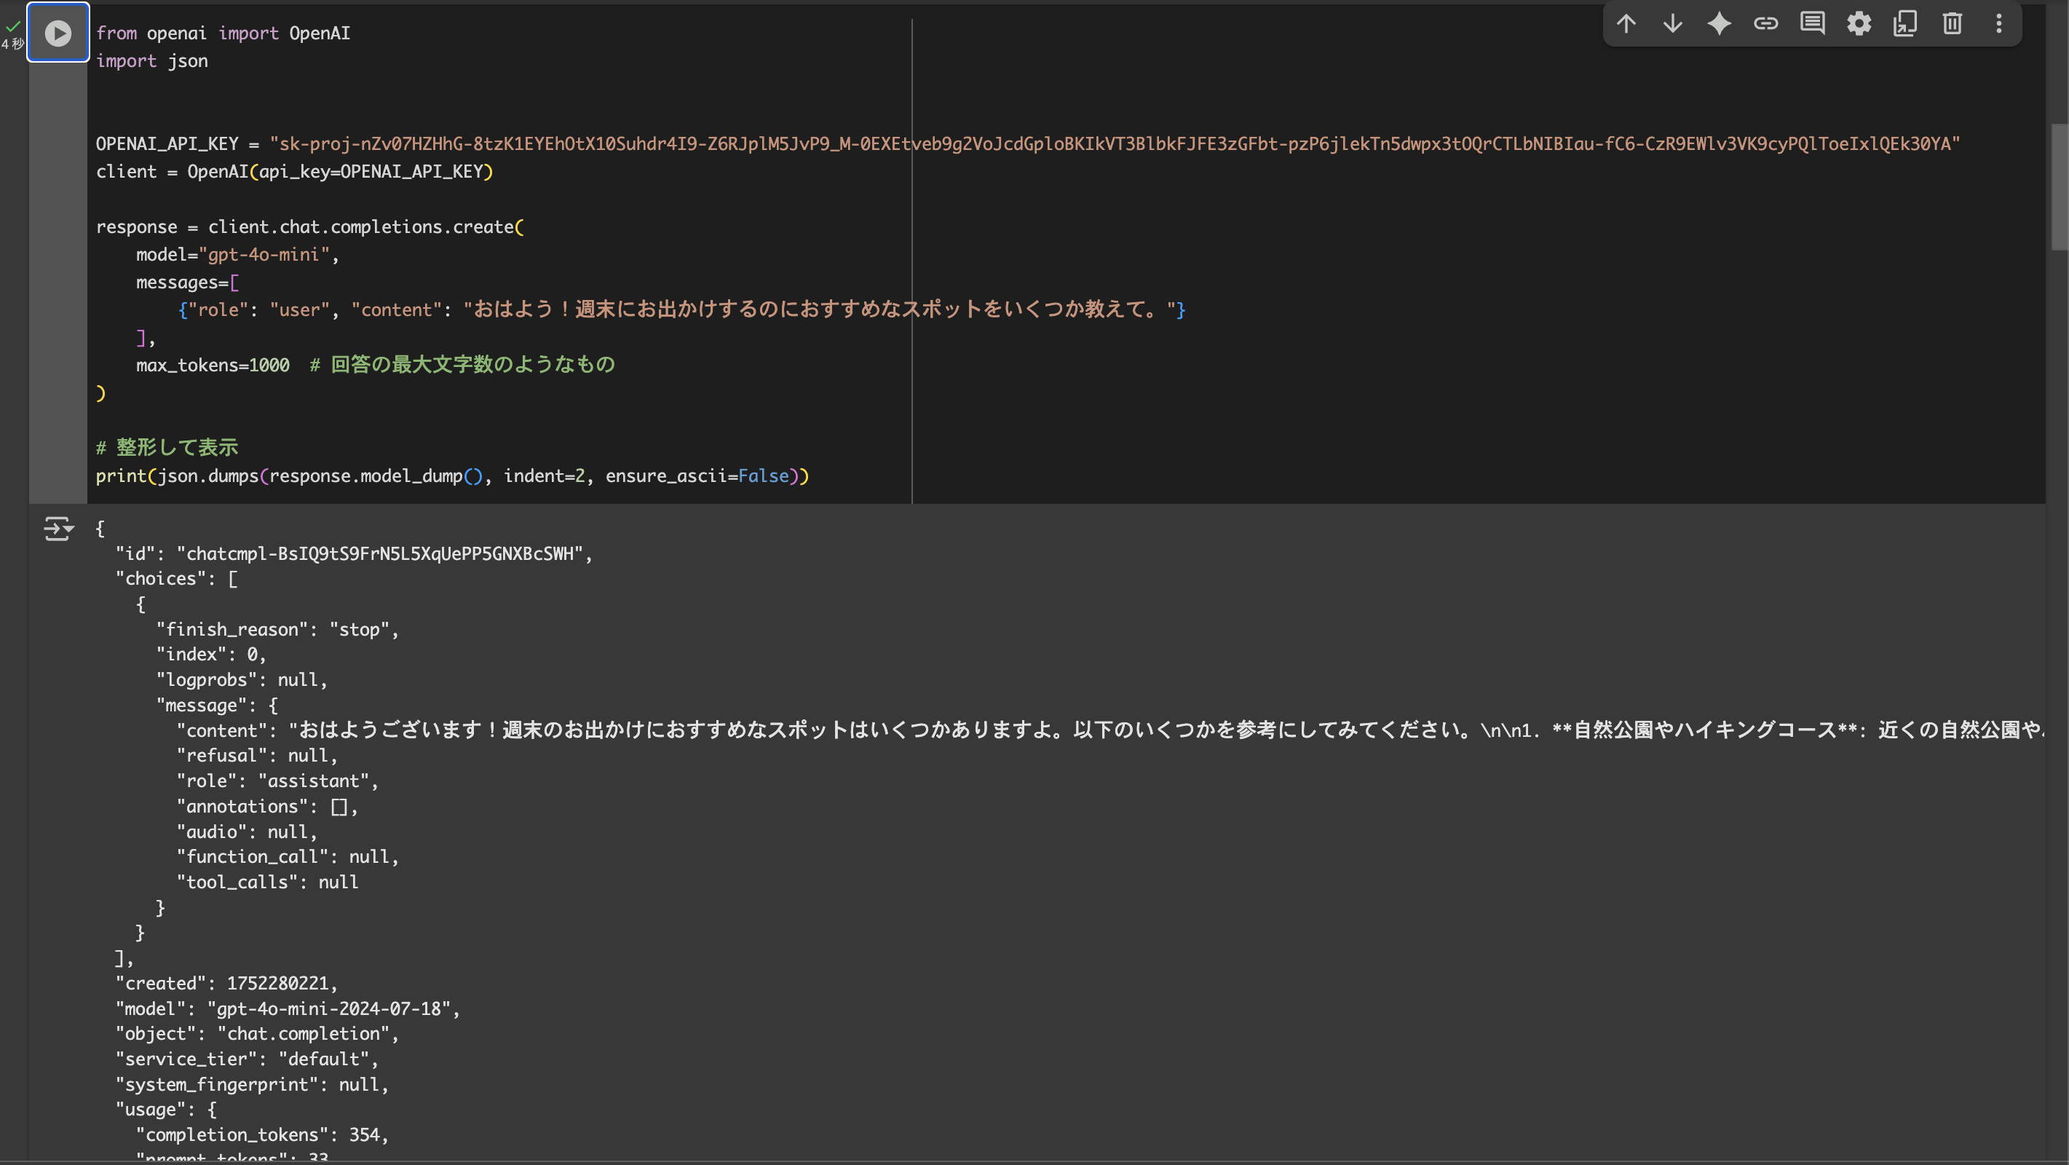Screen dimensions: 2069x1165
Task: Place cursor in OPENAI_API_KEY string
Action: point(1113,144)
